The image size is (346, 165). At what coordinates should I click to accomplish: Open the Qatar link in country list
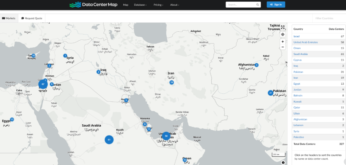pyautogui.click(x=297, y=107)
